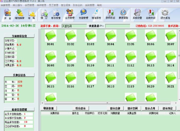
Task: Click the D114 room icon
Action: pos(171,57)
